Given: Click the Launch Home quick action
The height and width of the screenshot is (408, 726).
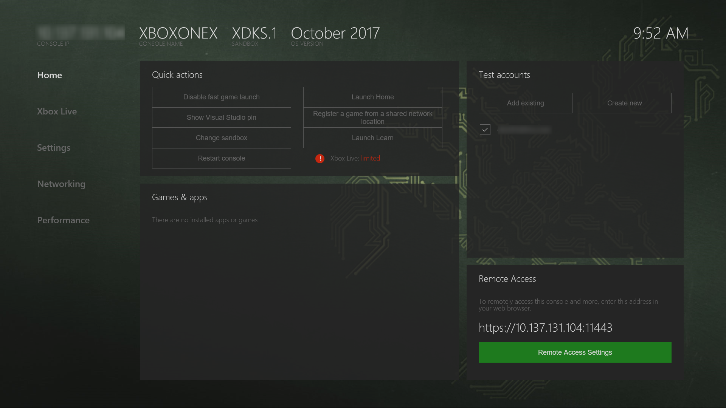Looking at the screenshot, I should (x=372, y=97).
